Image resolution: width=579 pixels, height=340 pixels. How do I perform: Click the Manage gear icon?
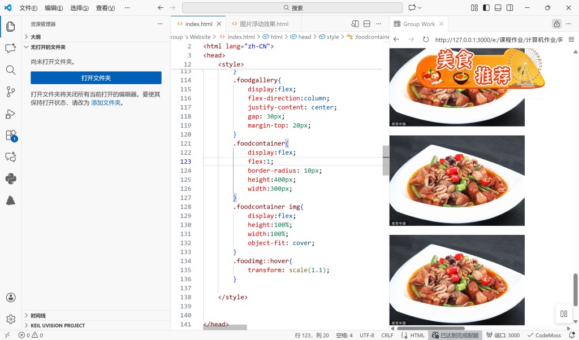[10, 319]
